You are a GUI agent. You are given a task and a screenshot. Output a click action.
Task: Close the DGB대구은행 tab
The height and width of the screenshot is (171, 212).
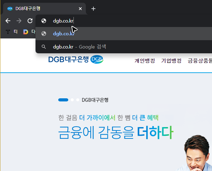pos(80,9)
